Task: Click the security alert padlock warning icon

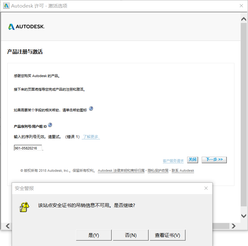Action: pyautogui.click(x=24, y=207)
